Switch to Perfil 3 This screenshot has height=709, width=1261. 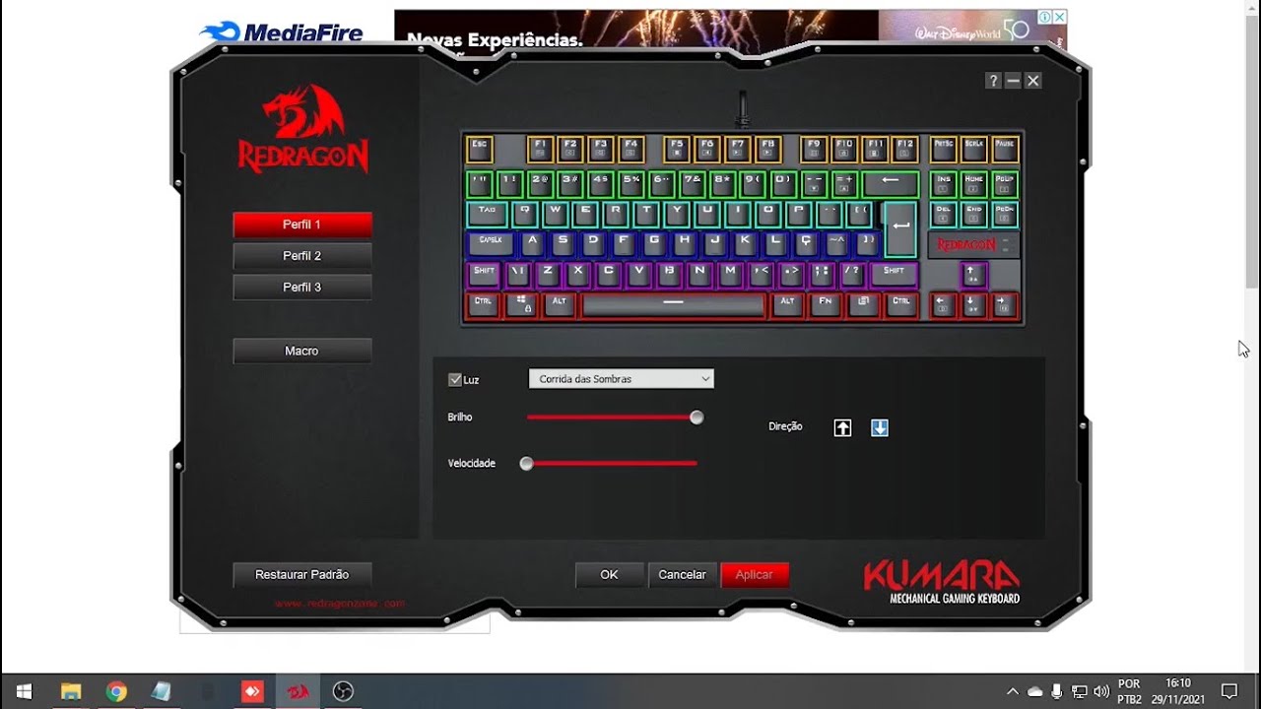(302, 288)
